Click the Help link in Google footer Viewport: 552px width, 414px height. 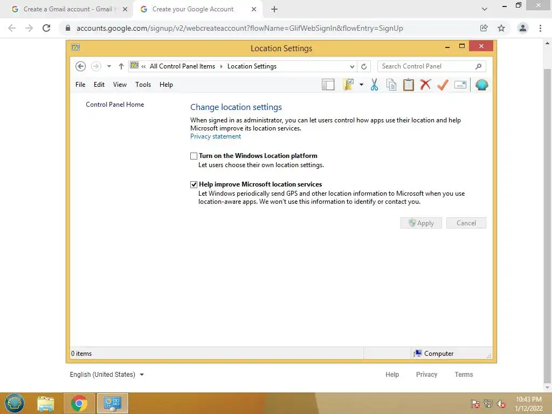[392, 374]
